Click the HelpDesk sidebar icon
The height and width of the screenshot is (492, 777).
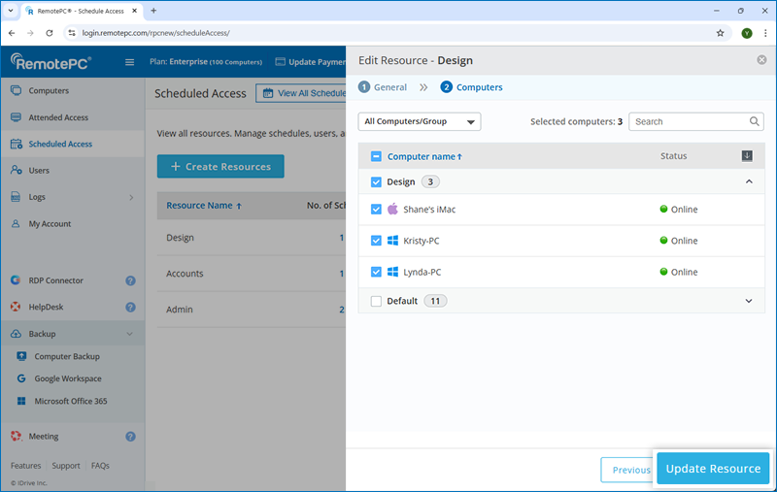[16, 308]
